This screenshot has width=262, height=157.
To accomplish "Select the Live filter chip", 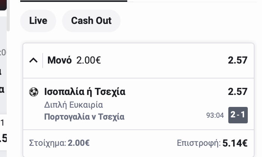I will click(38, 20).
